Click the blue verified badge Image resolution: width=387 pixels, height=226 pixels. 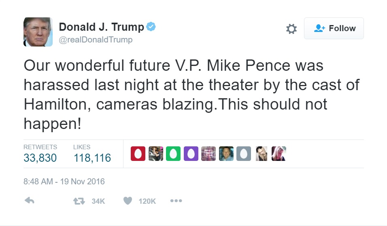pos(151,27)
